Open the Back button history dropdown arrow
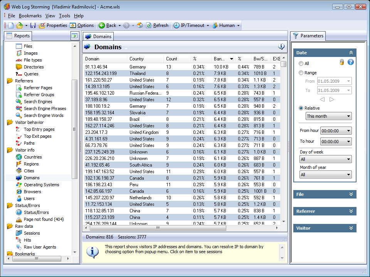Screen dimensions: 370x277 point(119,25)
